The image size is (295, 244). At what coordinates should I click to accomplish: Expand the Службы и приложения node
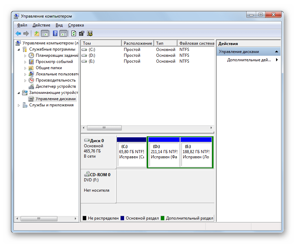19,105
